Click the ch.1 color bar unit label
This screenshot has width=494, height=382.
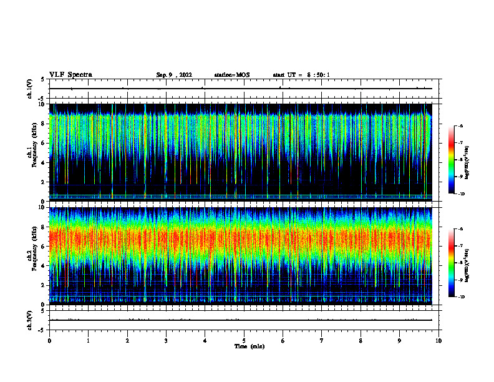pos(467,162)
